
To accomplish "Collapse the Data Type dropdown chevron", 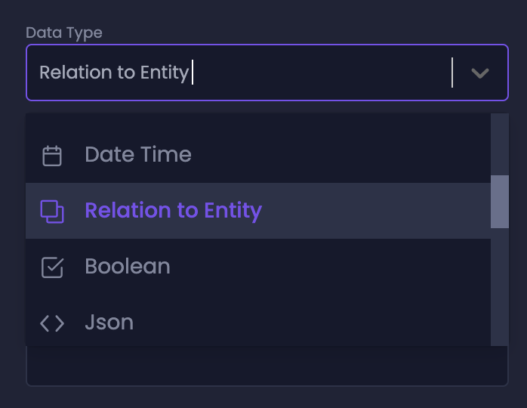I will click(x=480, y=73).
